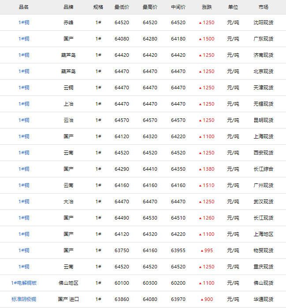Click the up triangle next to 1380
The image size is (286, 308).
(200, 169)
